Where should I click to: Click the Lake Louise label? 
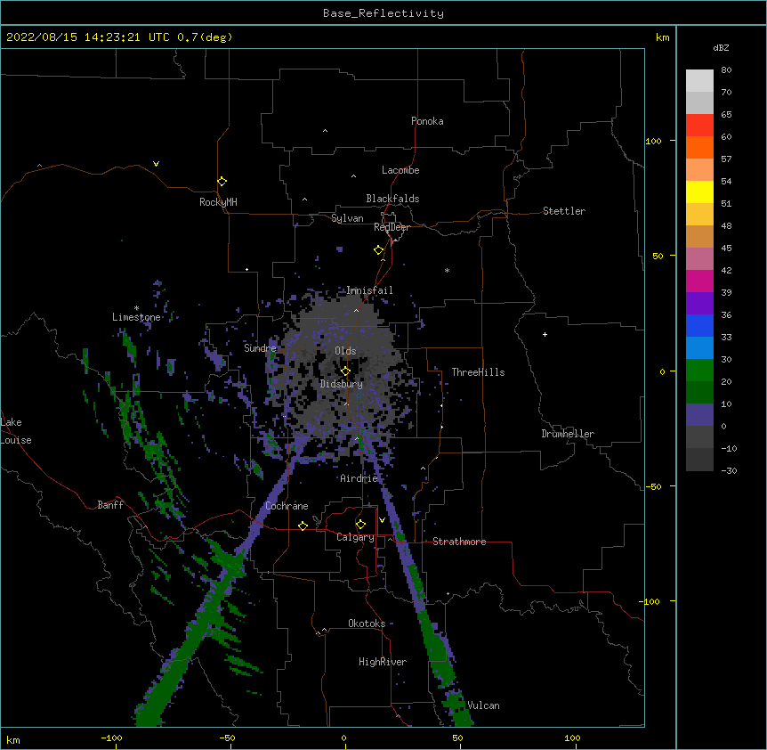coord(16,431)
